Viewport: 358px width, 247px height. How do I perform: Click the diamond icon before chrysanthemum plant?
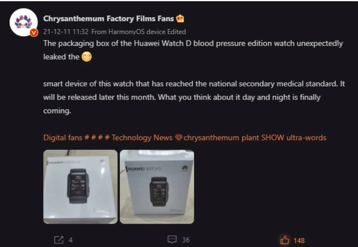point(179,137)
